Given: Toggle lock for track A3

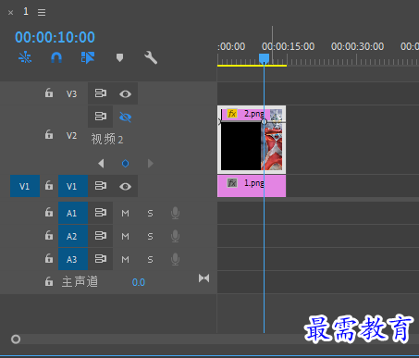Looking at the screenshot, I should coord(49,258).
